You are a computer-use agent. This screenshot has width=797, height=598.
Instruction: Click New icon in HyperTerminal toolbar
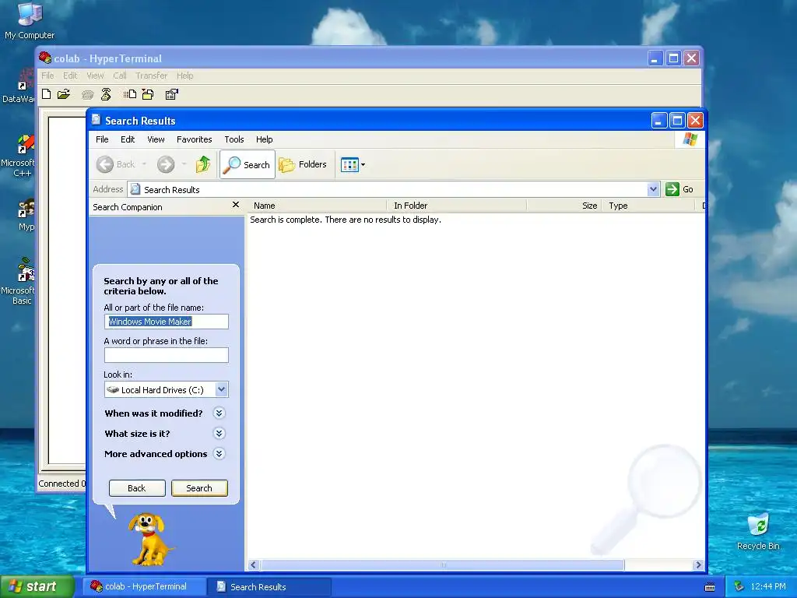pos(46,94)
